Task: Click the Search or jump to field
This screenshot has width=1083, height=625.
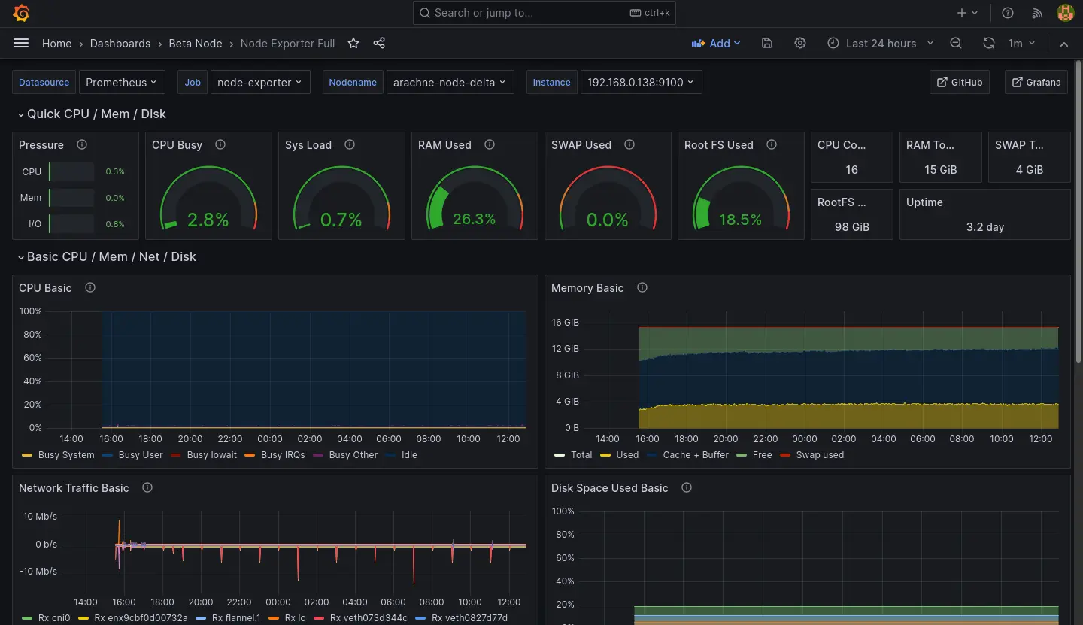Action: (x=545, y=13)
